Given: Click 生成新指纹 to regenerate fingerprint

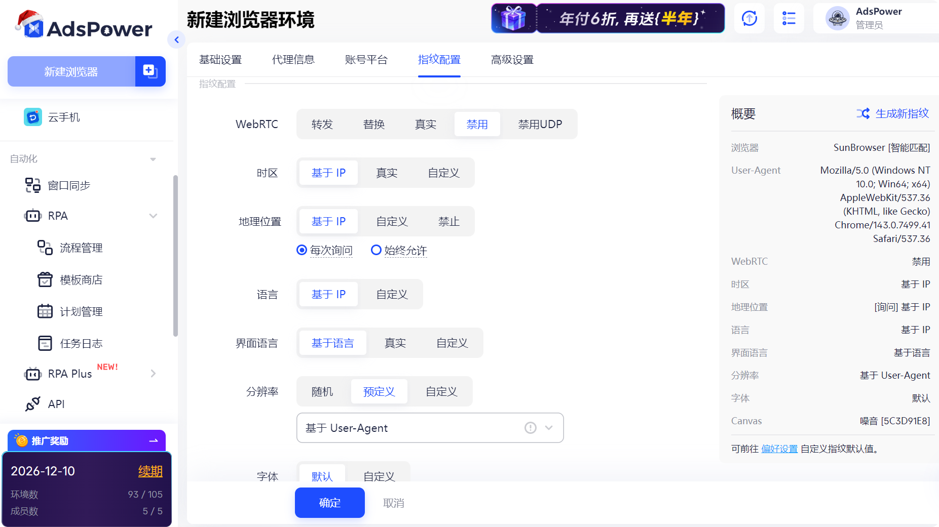Looking at the screenshot, I should point(902,113).
